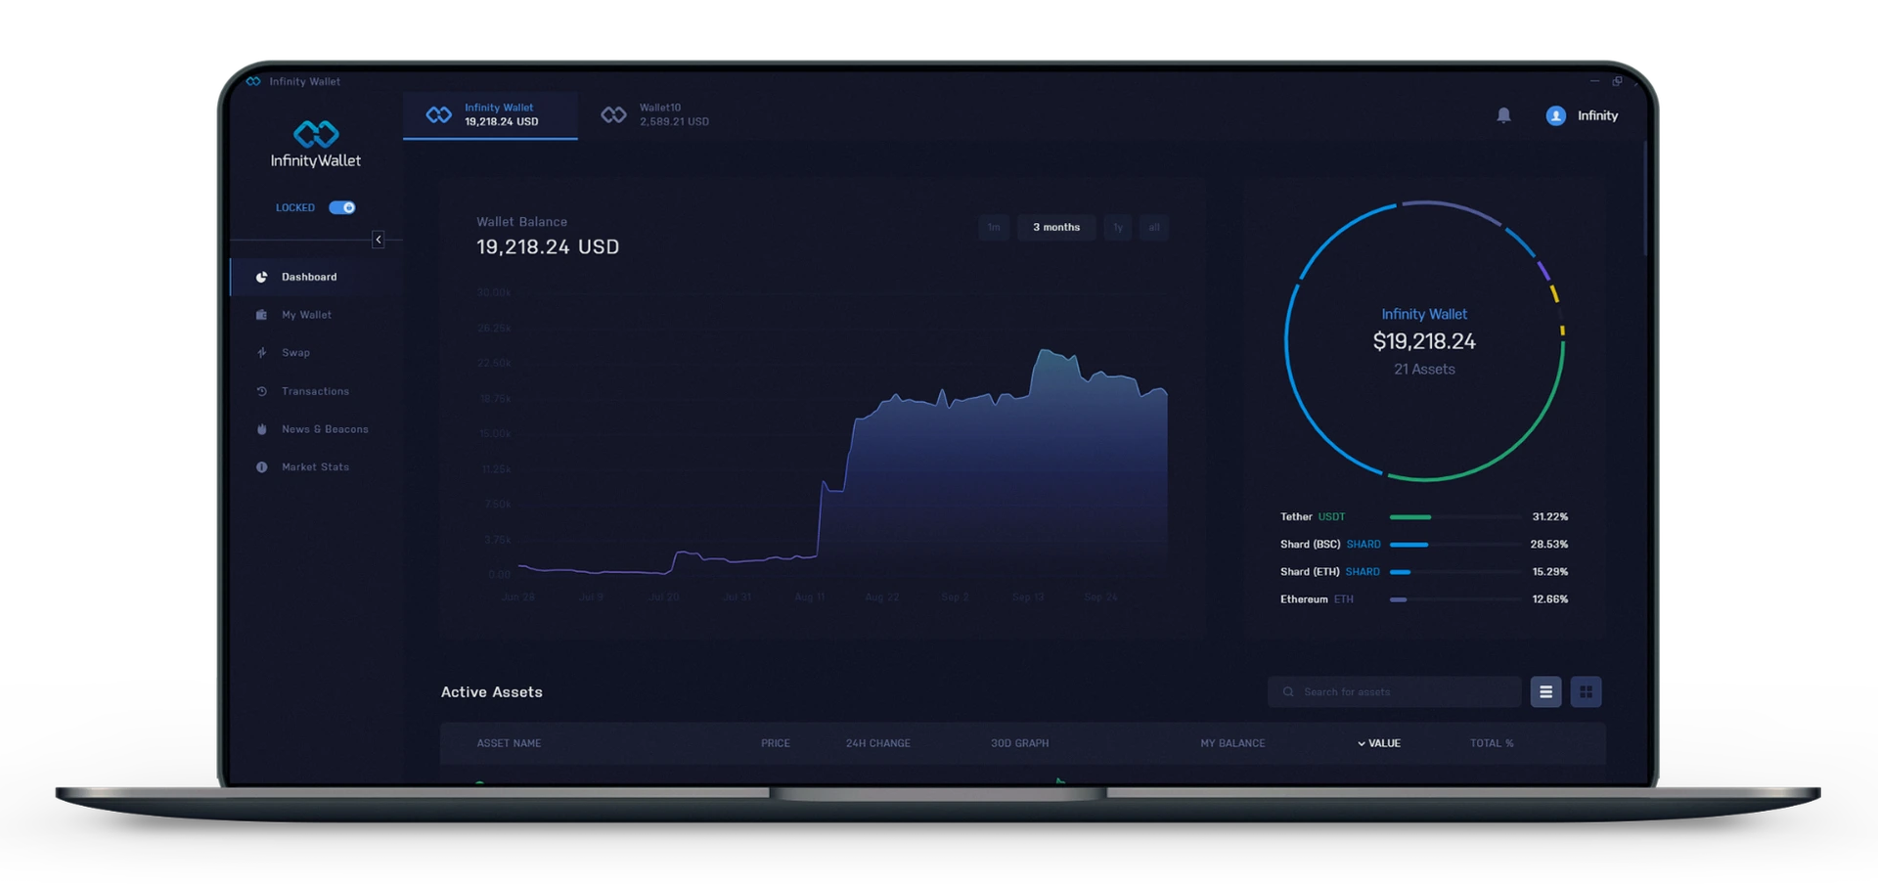
Task: Sort by TOTAL % column
Action: 1492,744
